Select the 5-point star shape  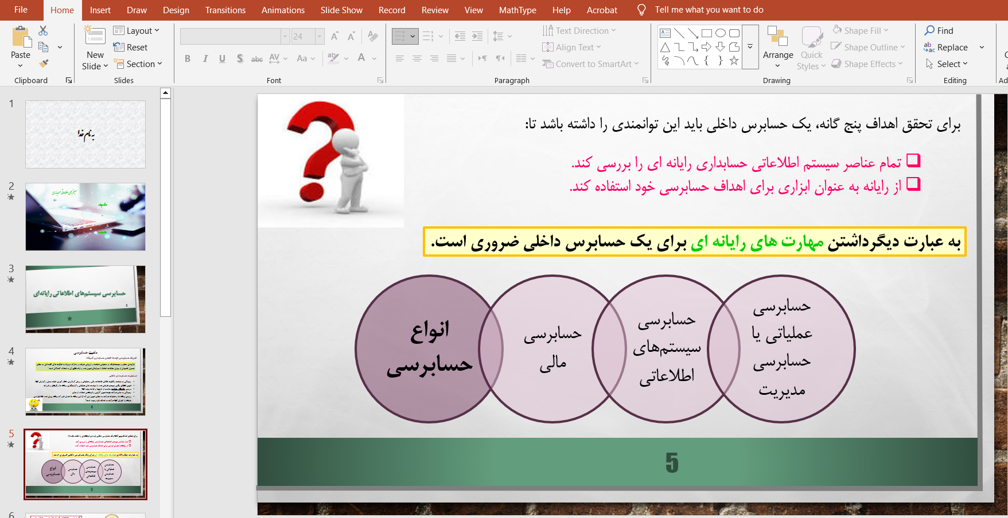tap(734, 61)
